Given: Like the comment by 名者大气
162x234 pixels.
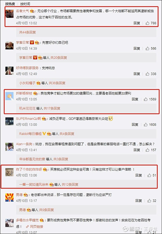Looking at the screenshot, I should pos(147,23).
